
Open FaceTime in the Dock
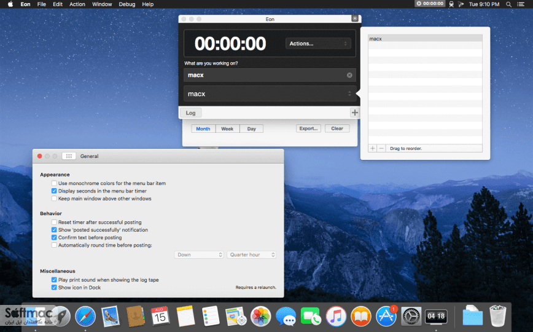click(311, 317)
